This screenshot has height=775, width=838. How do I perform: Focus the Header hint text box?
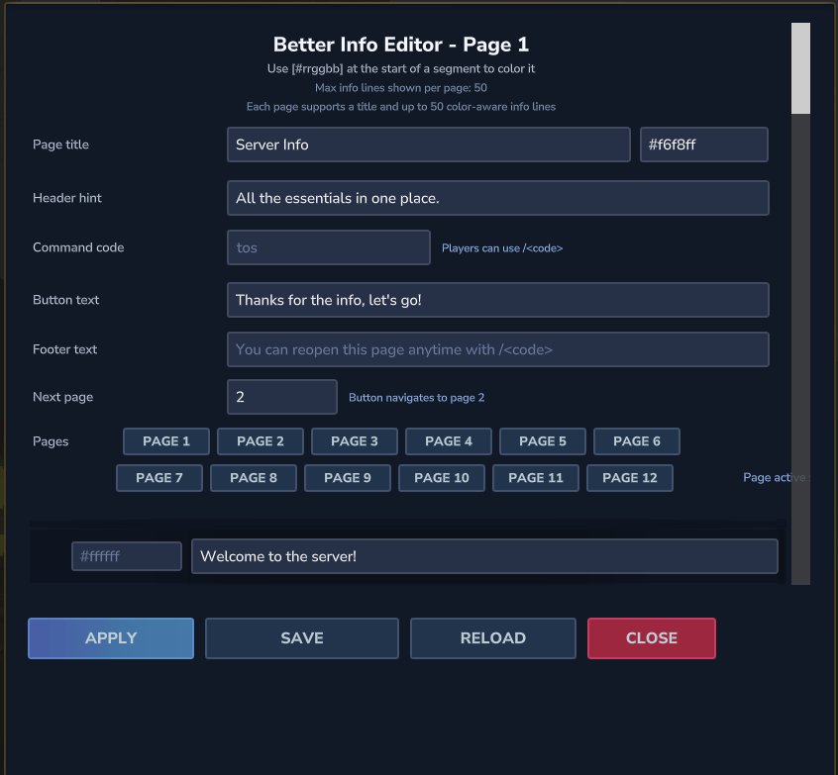coord(498,198)
